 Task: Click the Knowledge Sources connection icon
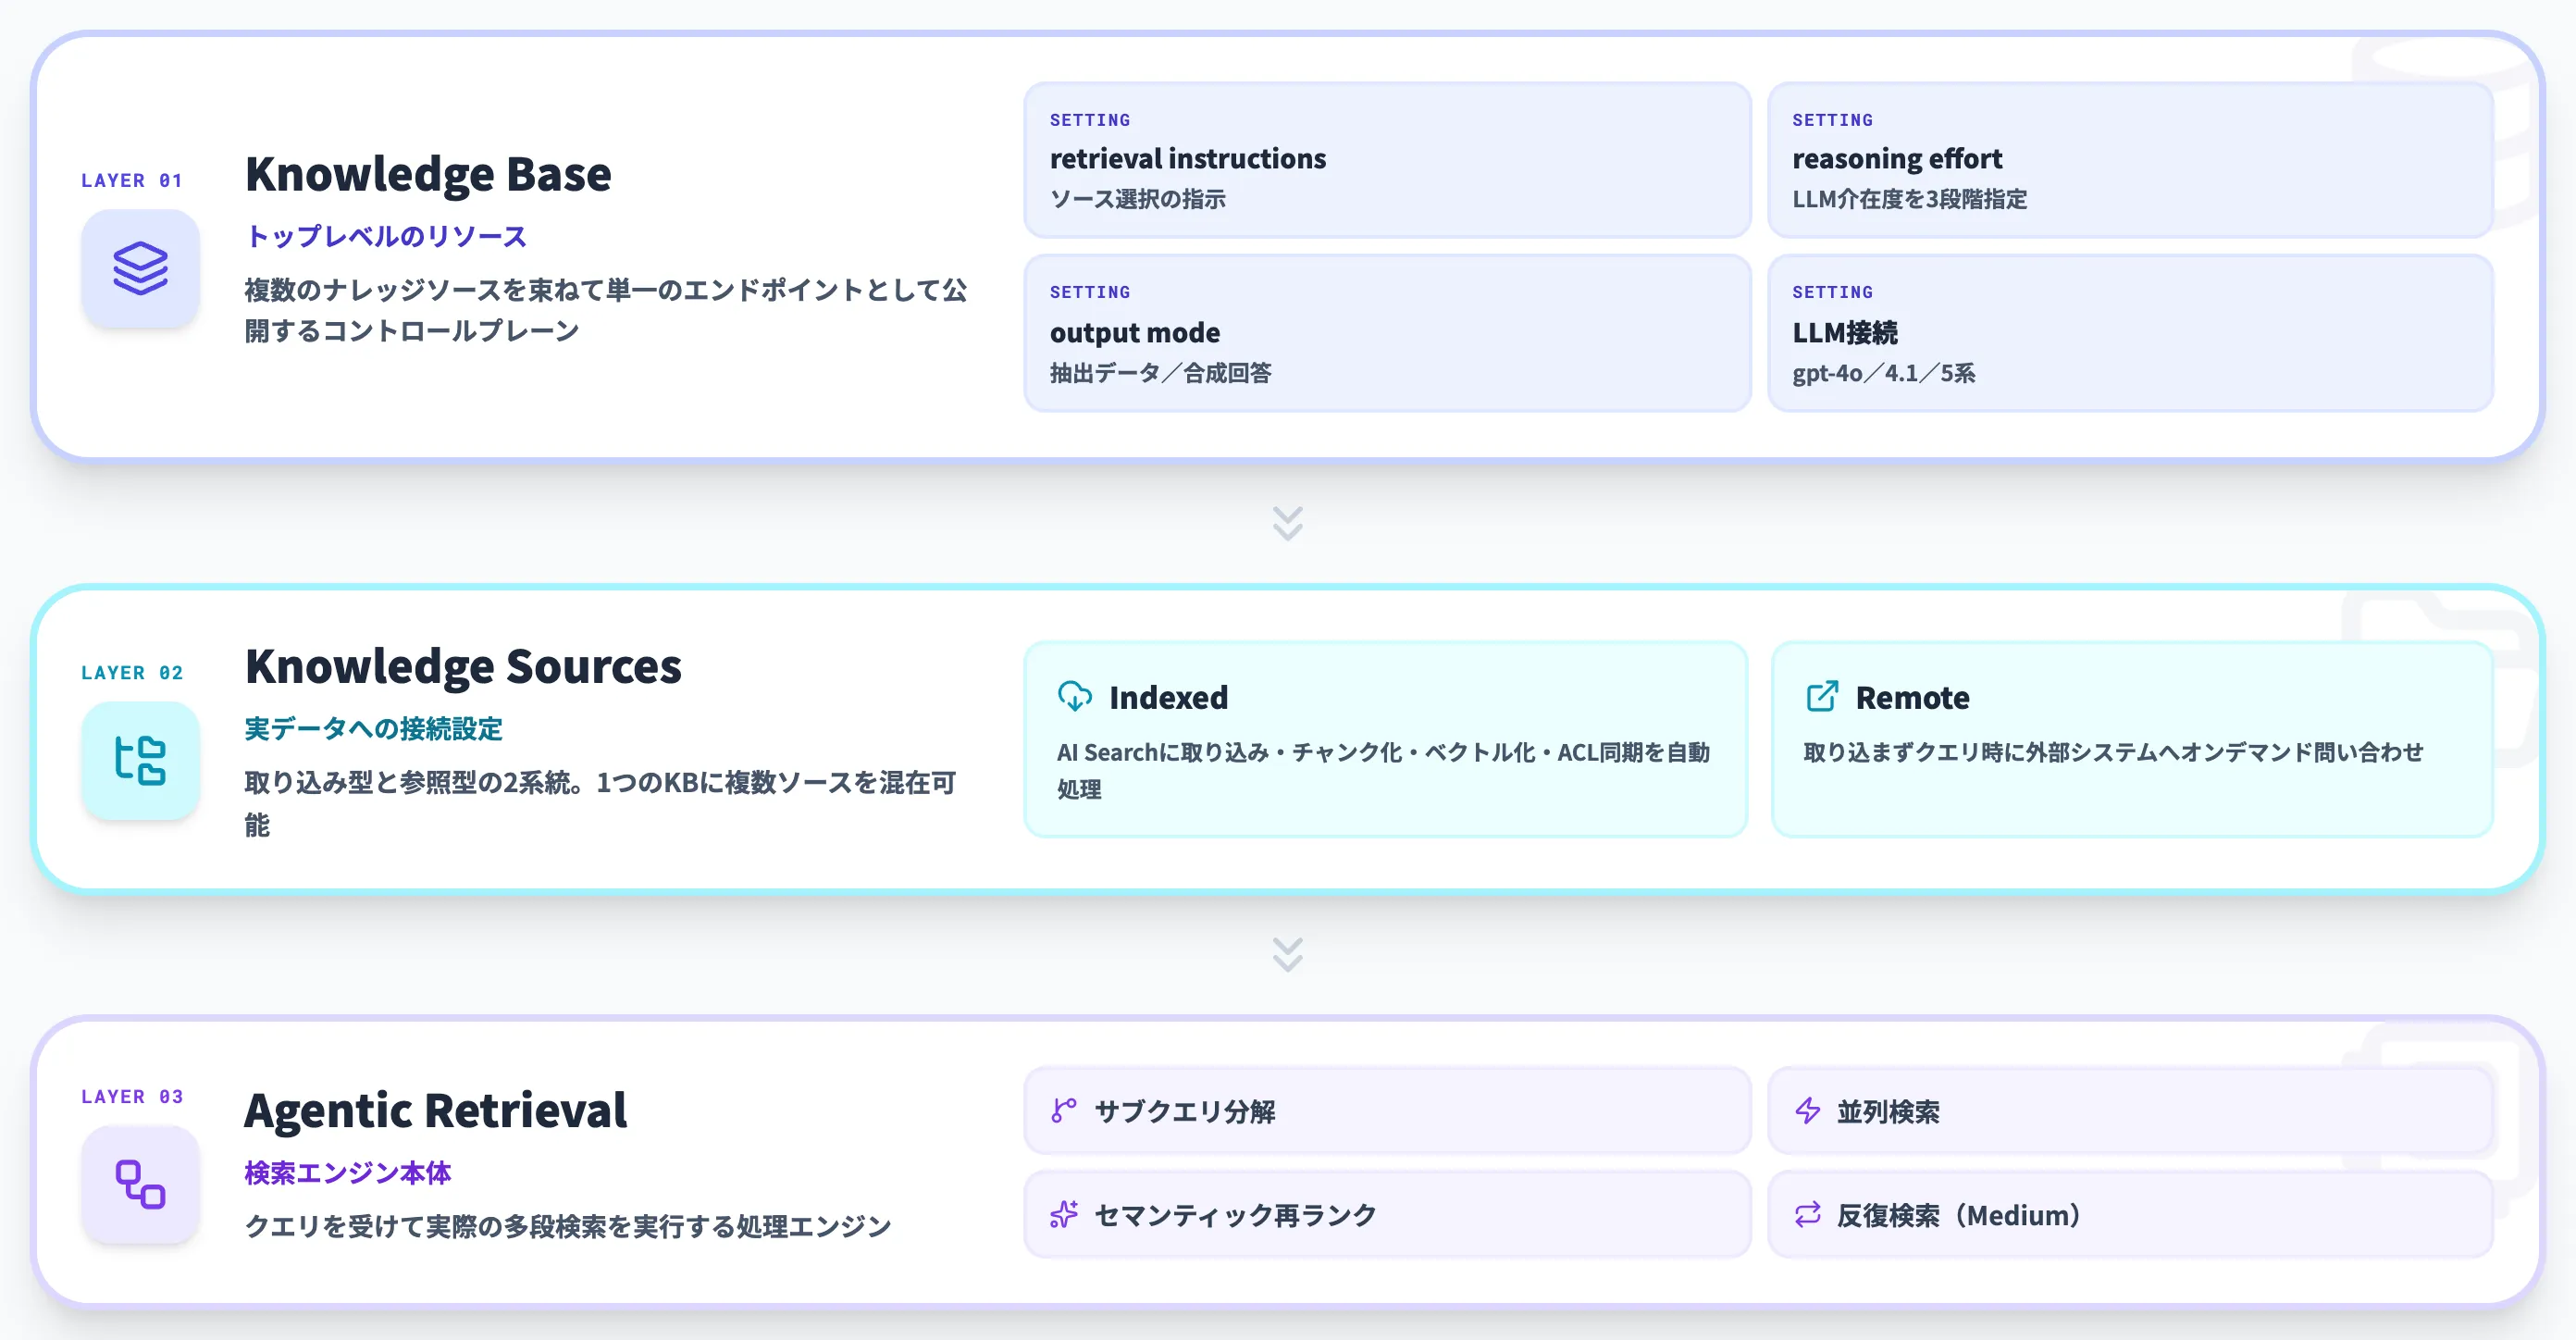141,761
